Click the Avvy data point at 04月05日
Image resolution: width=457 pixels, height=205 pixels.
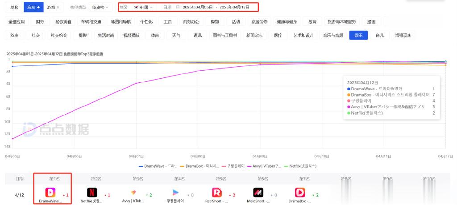click(x=12, y=139)
